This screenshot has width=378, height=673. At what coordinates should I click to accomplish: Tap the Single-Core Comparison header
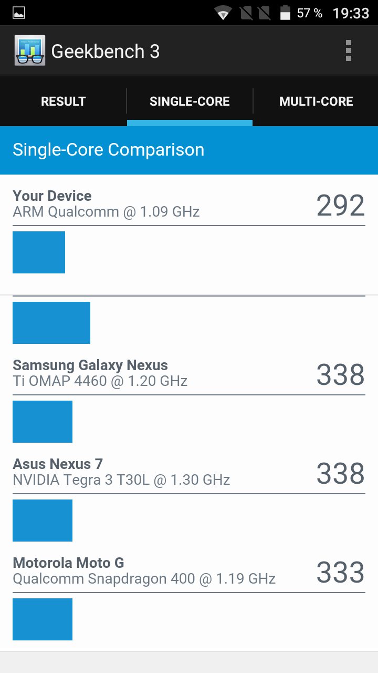click(x=189, y=150)
